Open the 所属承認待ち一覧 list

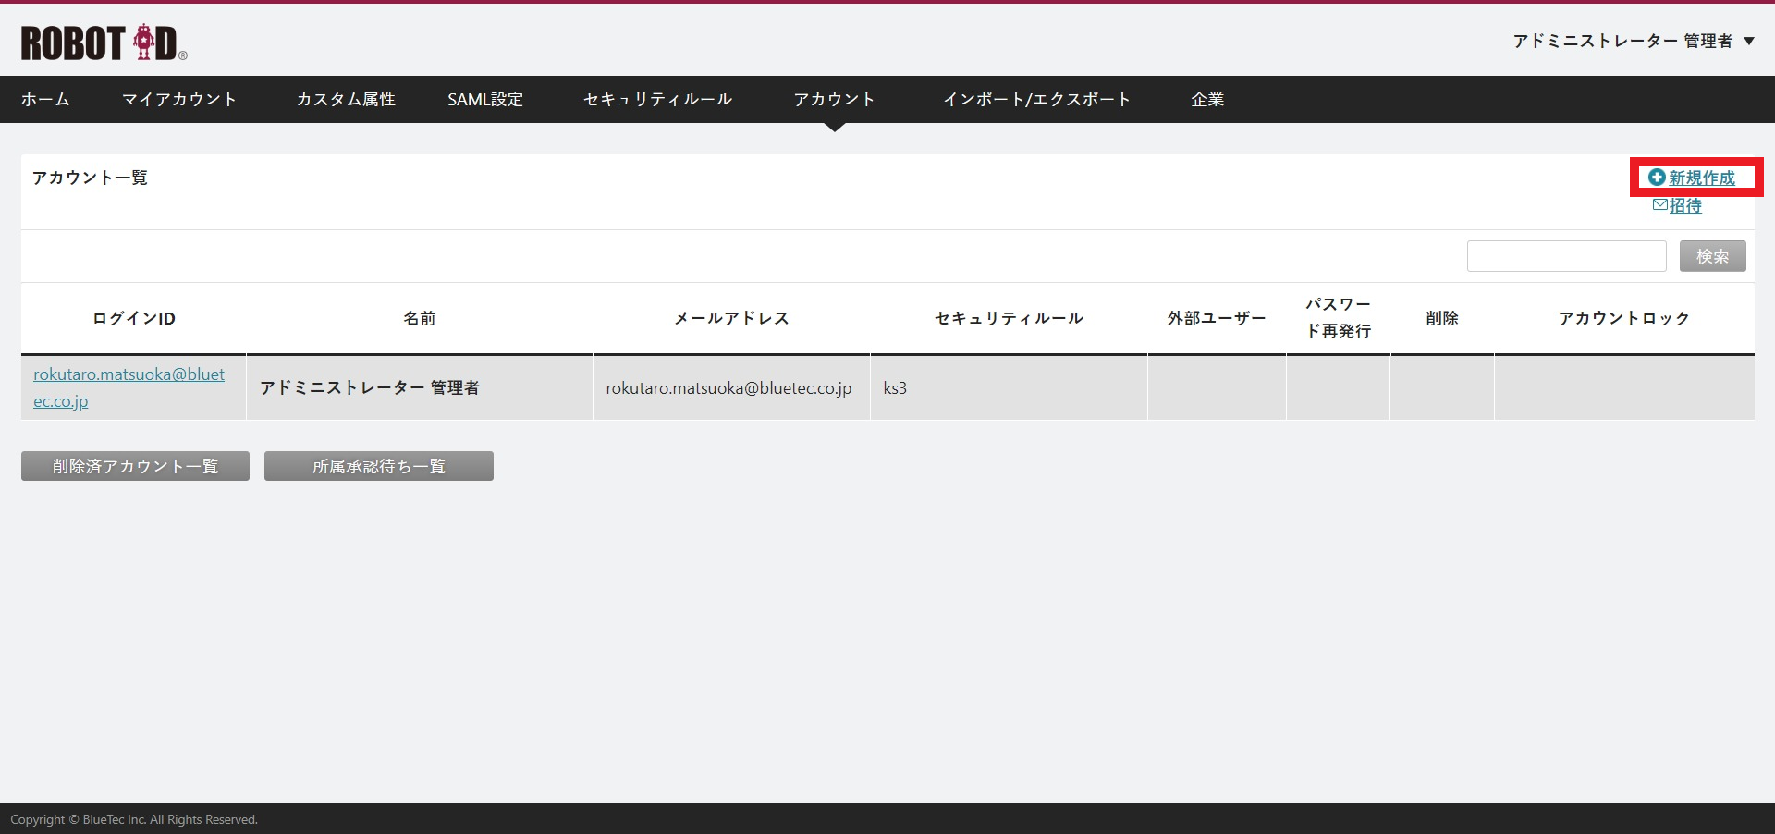[x=378, y=466]
